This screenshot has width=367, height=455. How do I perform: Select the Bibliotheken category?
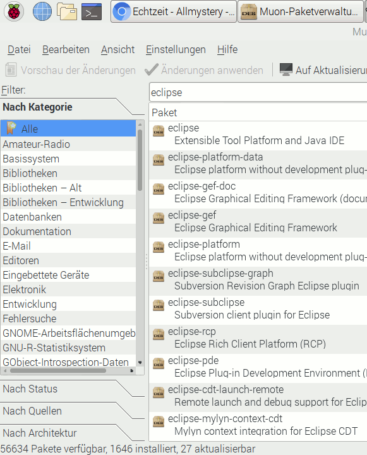click(x=68, y=173)
